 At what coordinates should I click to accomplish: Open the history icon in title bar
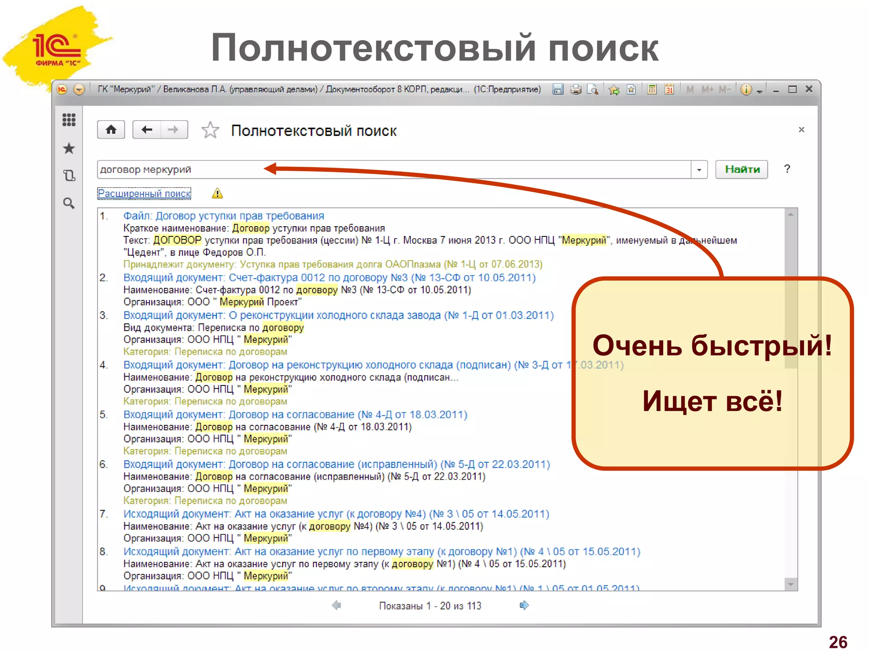click(x=631, y=90)
